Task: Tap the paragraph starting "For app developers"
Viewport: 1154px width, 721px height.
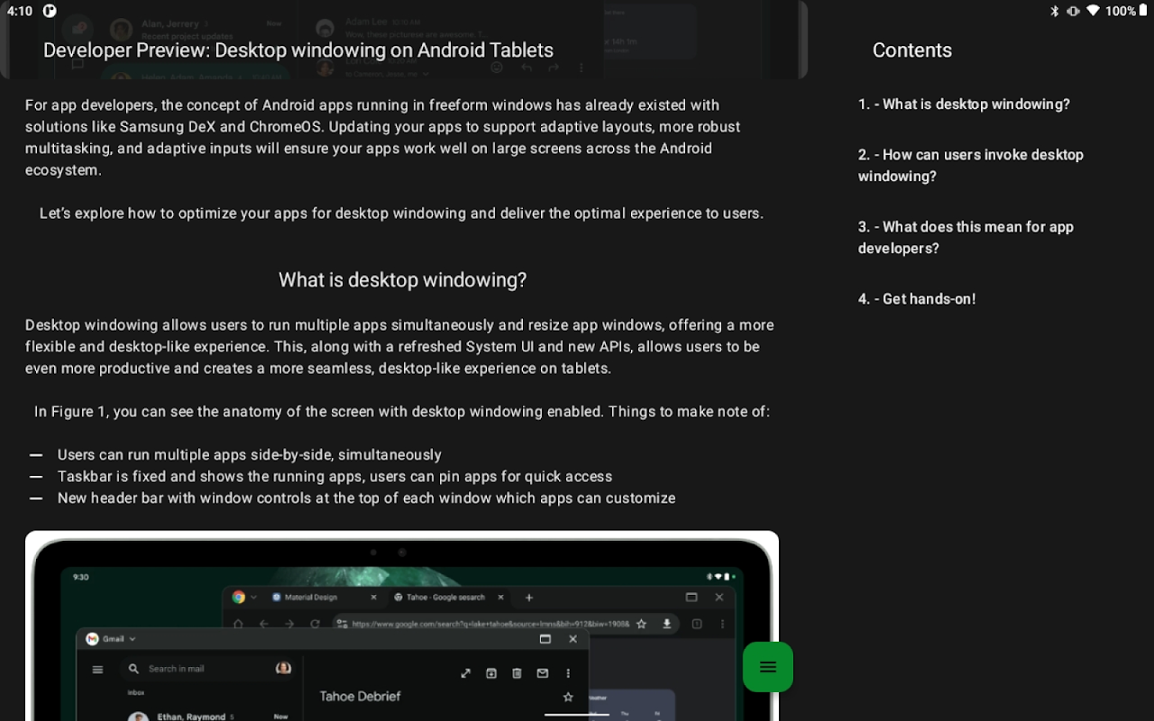Action: coord(383,138)
